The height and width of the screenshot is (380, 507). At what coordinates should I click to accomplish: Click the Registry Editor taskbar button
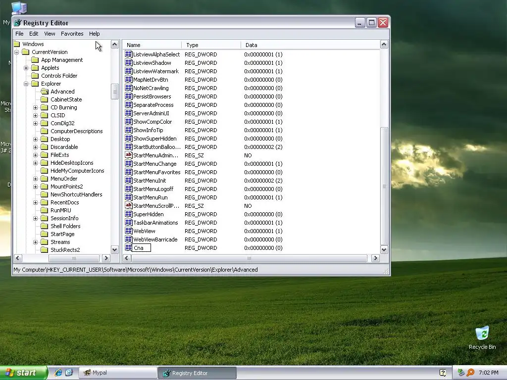pos(197,373)
